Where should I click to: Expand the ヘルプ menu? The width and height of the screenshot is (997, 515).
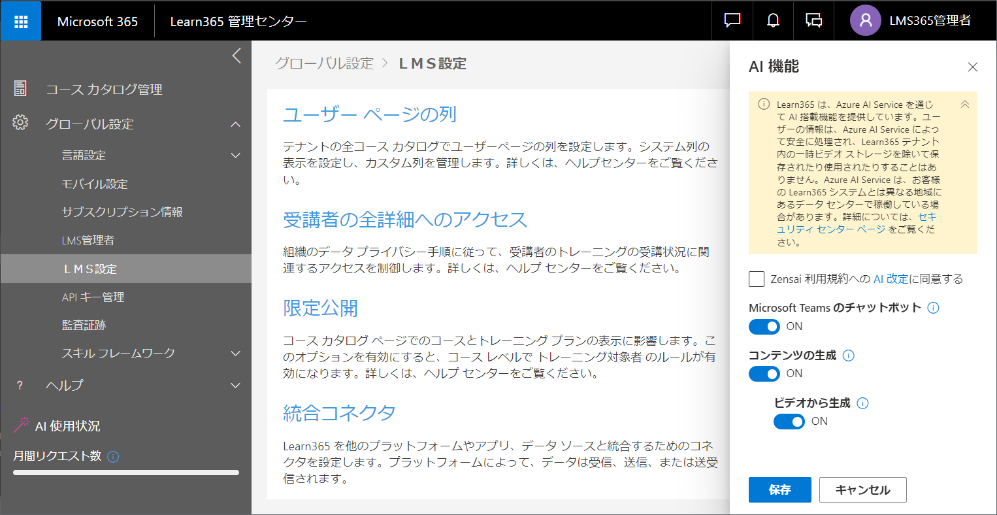[x=236, y=386]
